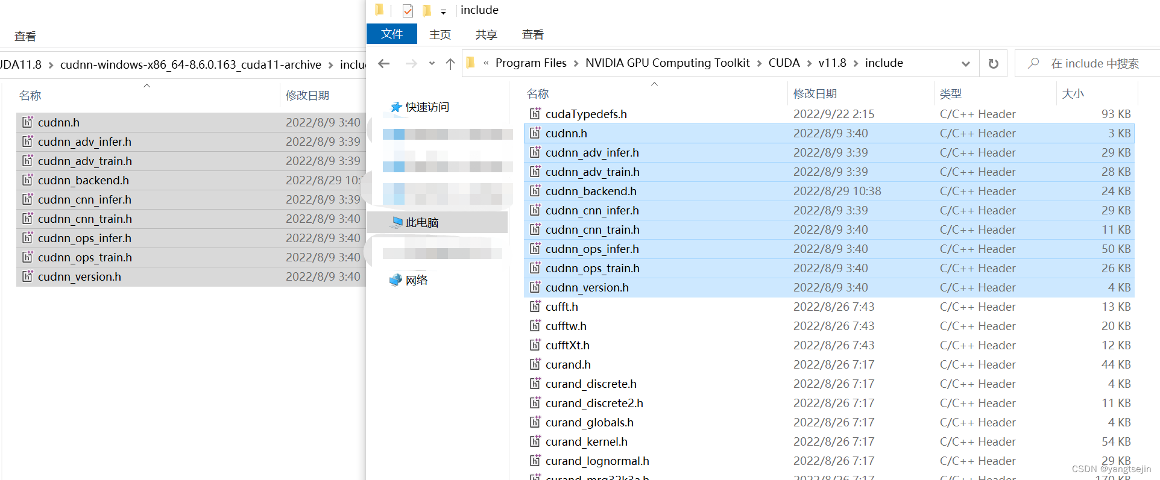The height and width of the screenshot is (480, 1160).
Task: Expand the address bar history dropdown
Action: point(966,63)
